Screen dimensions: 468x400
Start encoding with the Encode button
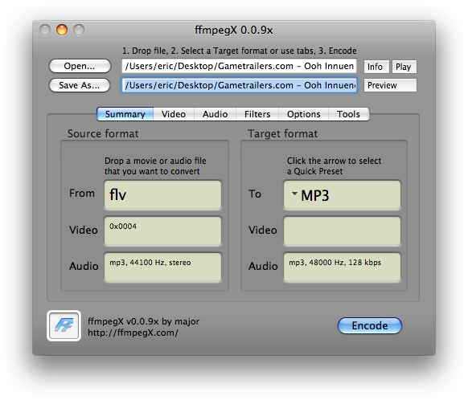(370, 325)
